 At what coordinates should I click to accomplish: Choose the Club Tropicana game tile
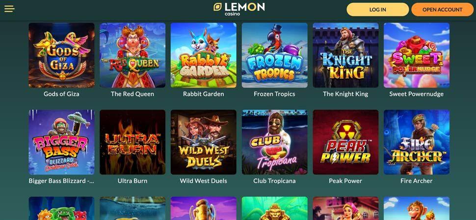pyautogui.click(x=274, y=142)
